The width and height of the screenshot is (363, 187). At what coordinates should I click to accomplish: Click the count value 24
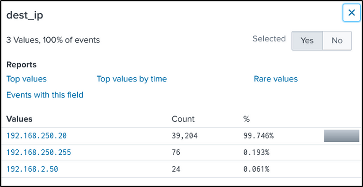click(177, 169)
